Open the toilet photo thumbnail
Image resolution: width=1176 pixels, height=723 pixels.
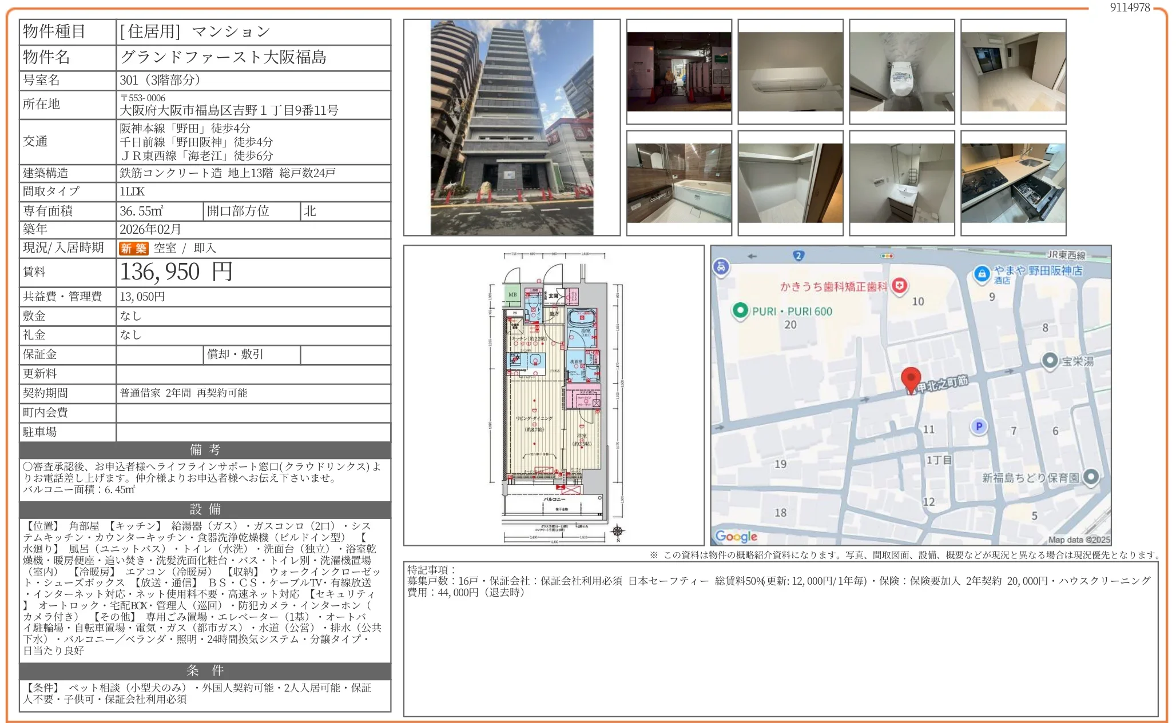click(x=902, y=72)
